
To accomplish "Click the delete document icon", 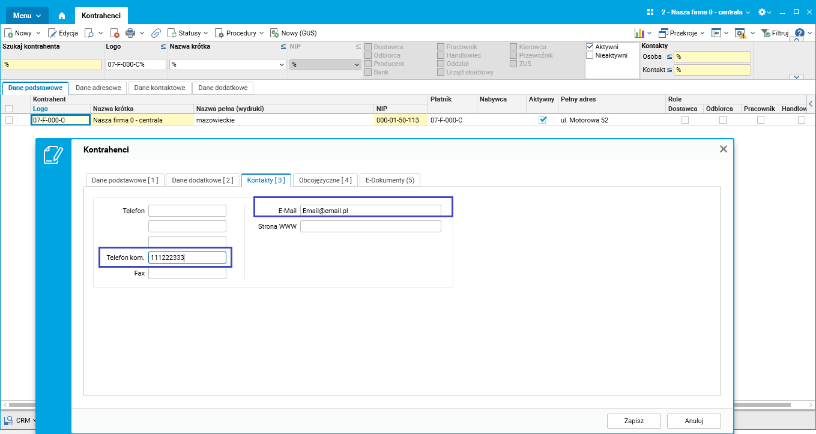I will click(115, 33).
